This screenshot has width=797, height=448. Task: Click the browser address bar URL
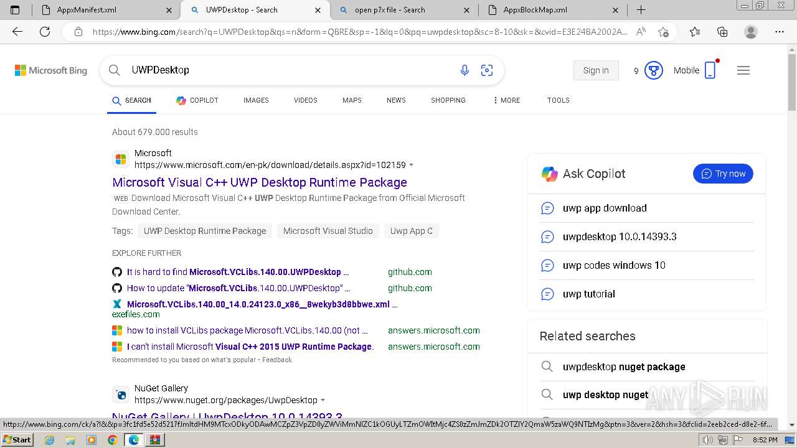coord(360,32)
